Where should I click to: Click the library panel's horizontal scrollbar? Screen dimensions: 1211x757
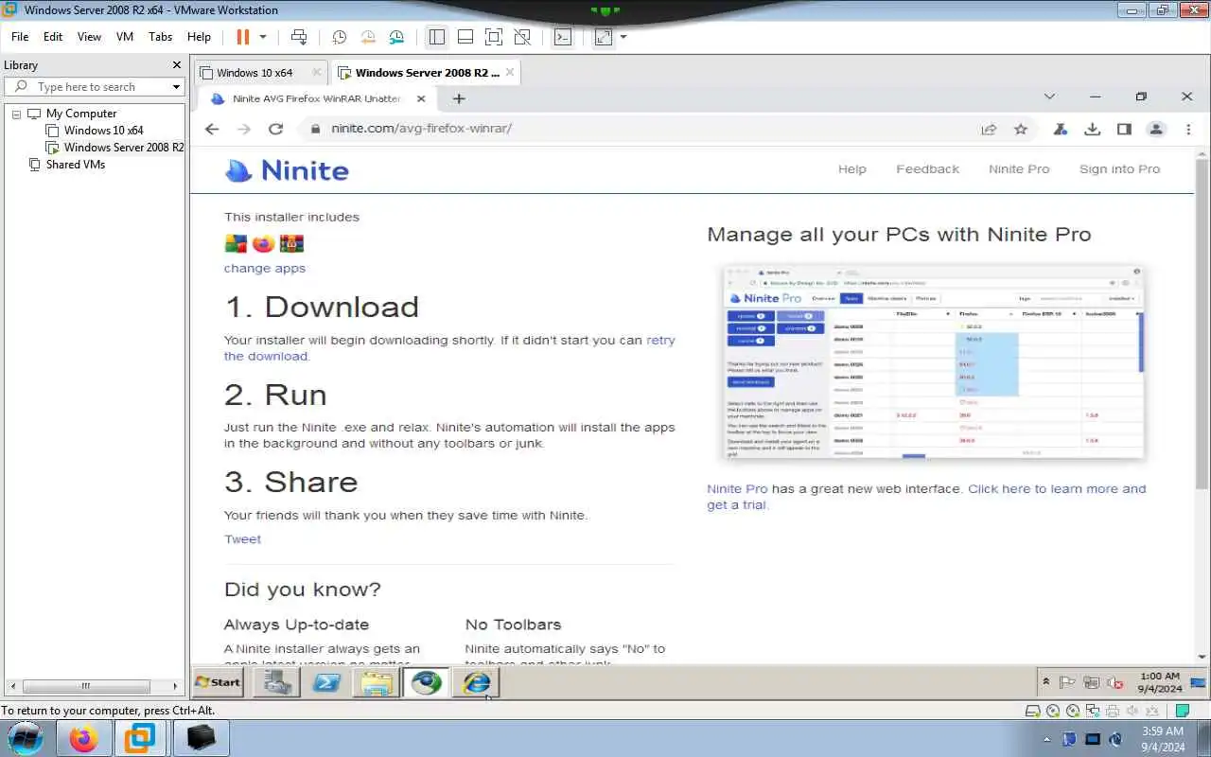(86, 686)
